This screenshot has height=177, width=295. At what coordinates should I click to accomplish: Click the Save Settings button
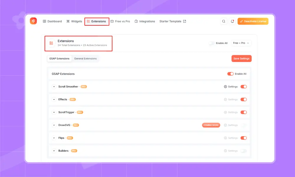coord(241,58)
